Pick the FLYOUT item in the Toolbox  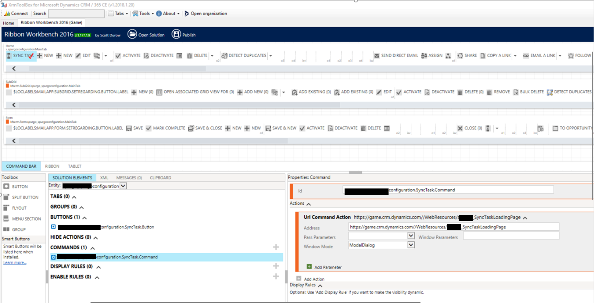(x=15, y=208)
